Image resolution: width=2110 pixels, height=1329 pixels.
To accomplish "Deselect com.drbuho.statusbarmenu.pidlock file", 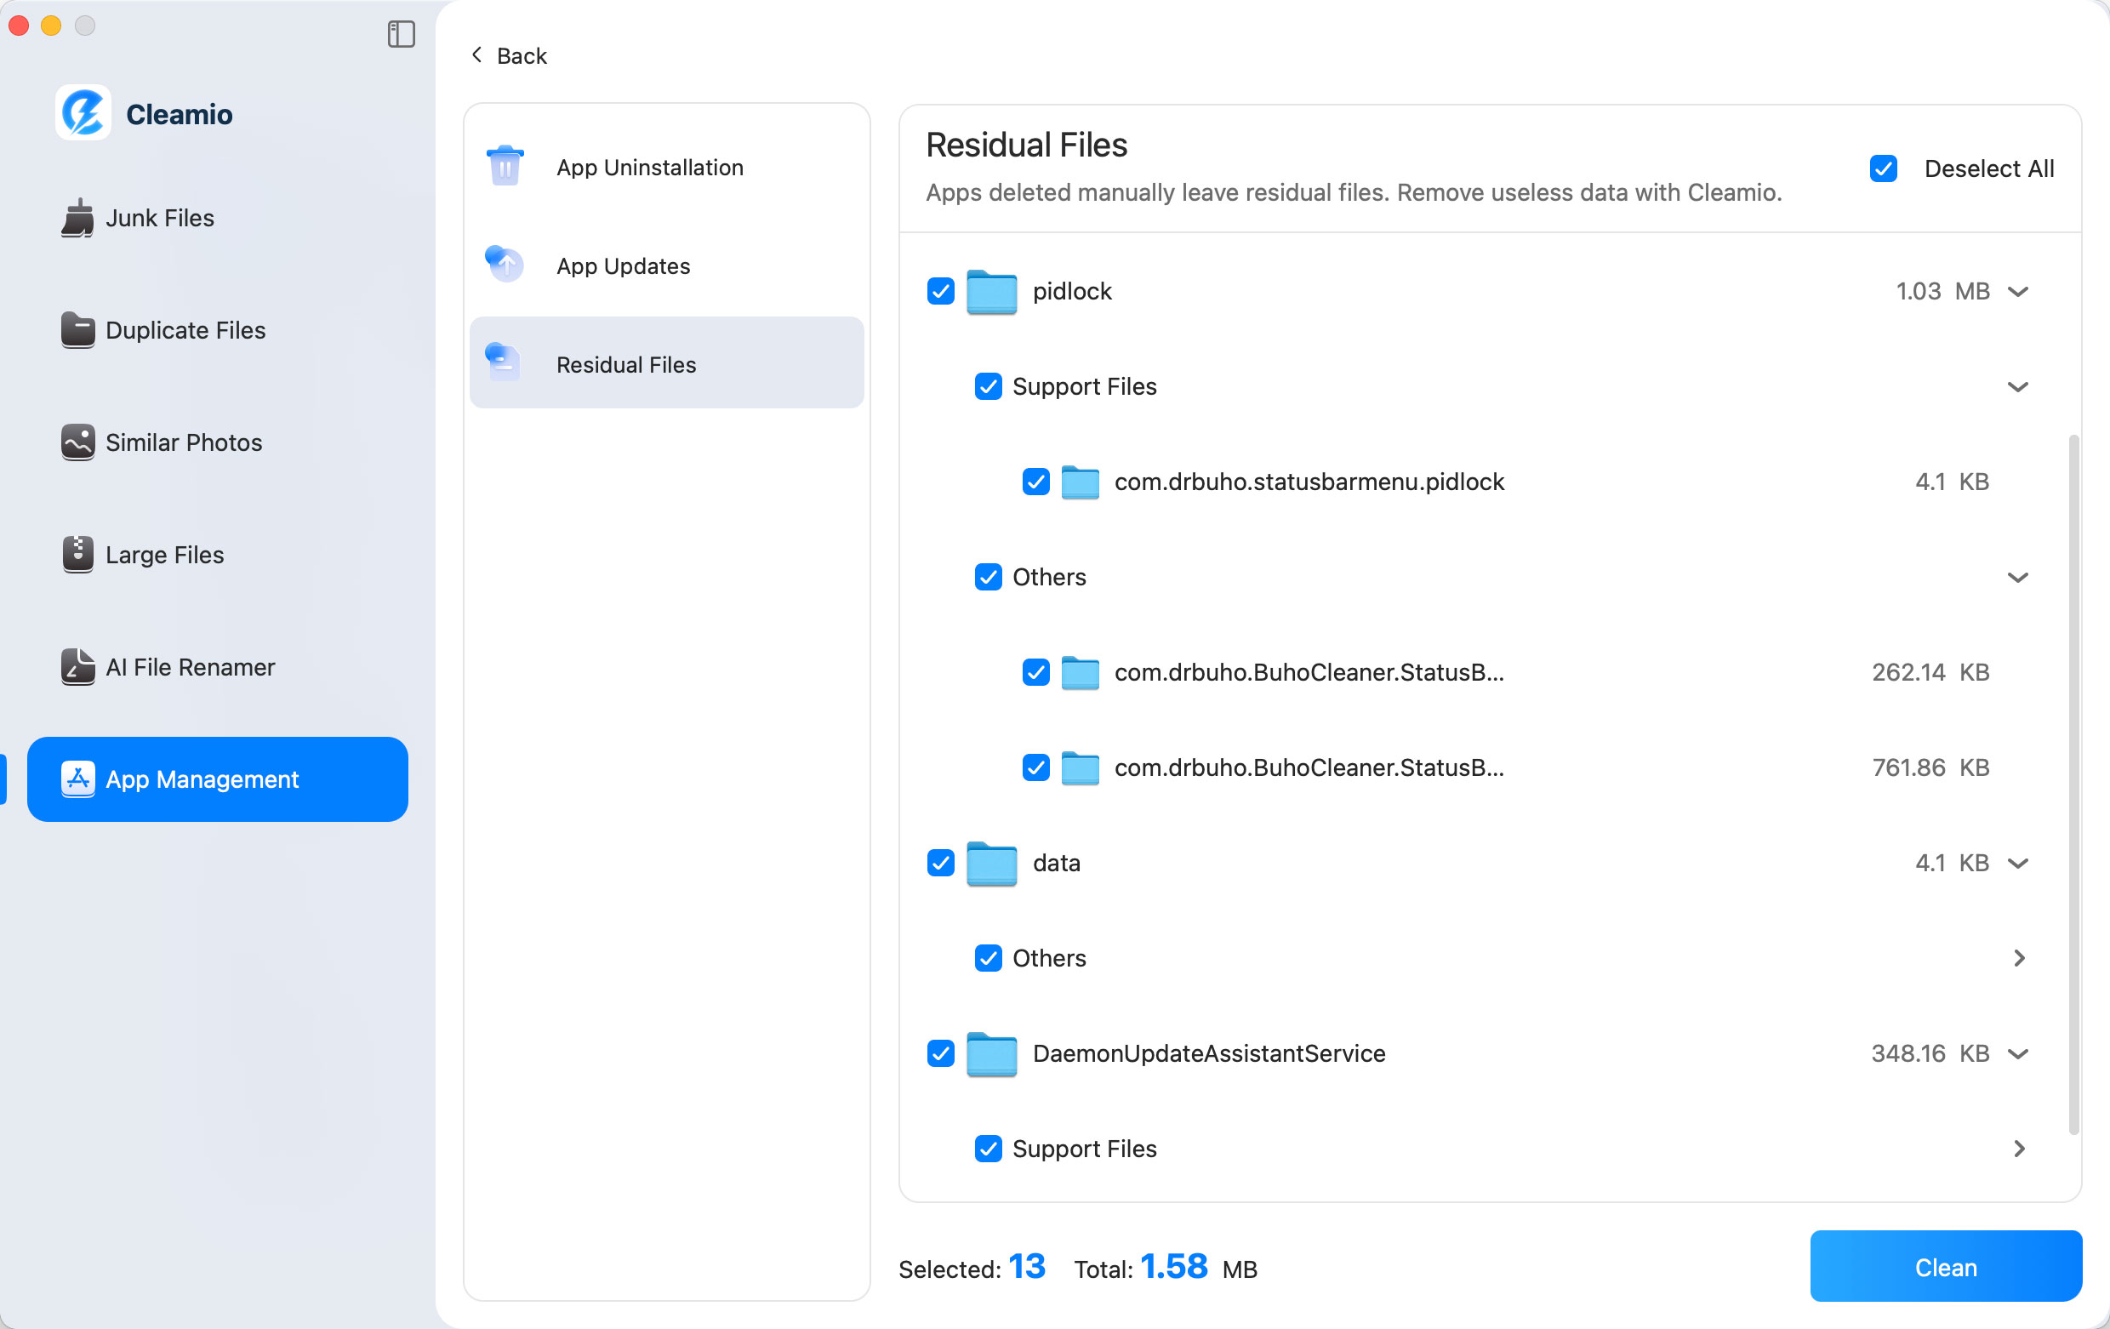I will [x=1035, y=481].
